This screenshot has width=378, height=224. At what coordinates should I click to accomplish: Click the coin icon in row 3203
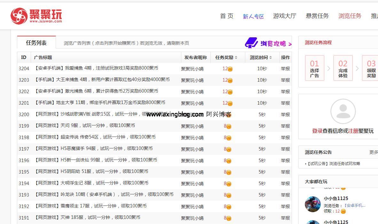pyautogui.click(x=230, y=80)
